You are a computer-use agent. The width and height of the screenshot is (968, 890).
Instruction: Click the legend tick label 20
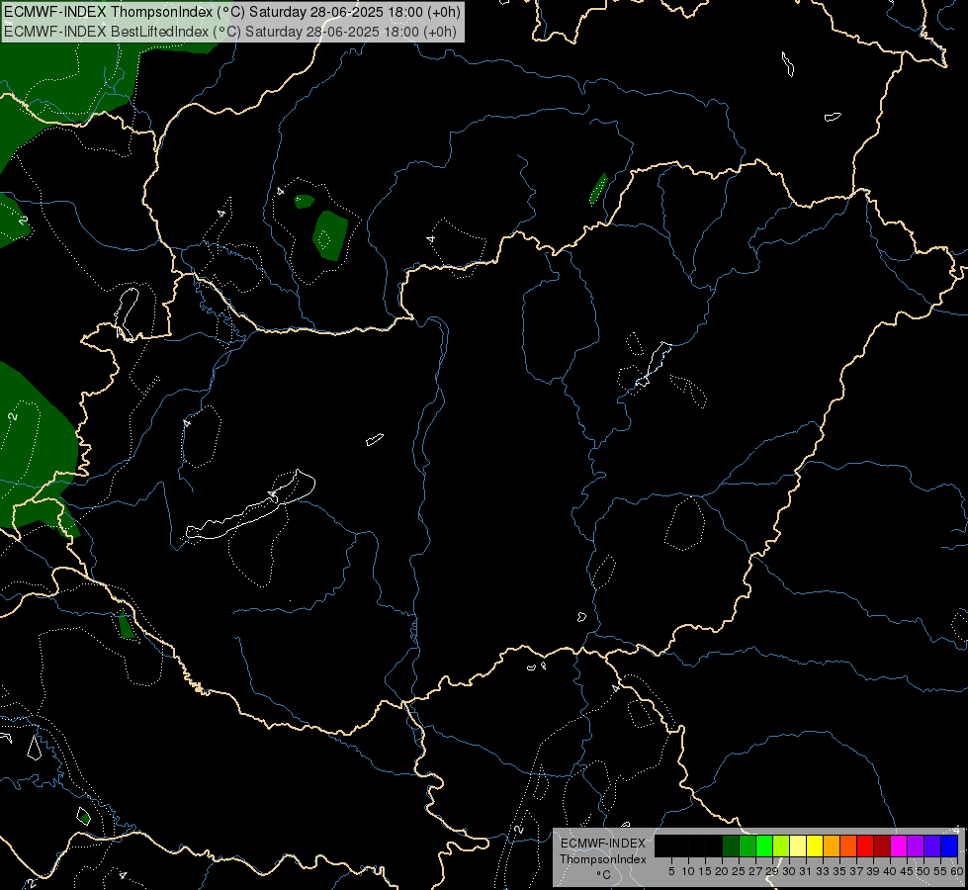click(x=722, y=871)
